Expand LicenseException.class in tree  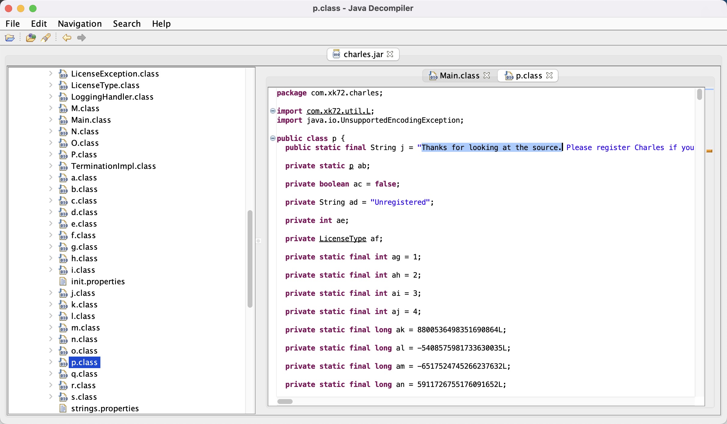click(51, 74)
